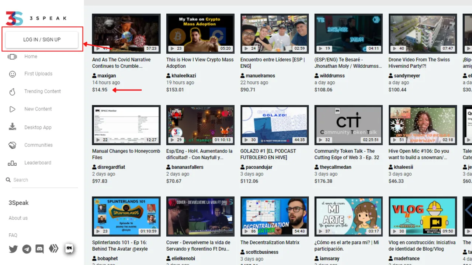Click the First Uploads smiley icon
Screen dimensions: 472x265
click(13, 74)
